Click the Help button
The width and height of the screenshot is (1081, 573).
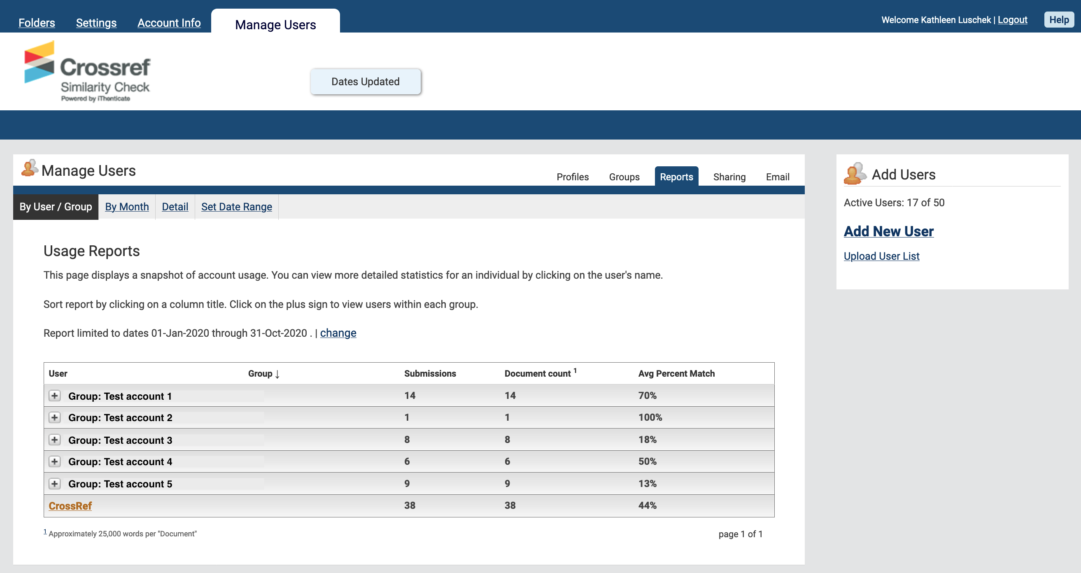[x=1059, y=19]
